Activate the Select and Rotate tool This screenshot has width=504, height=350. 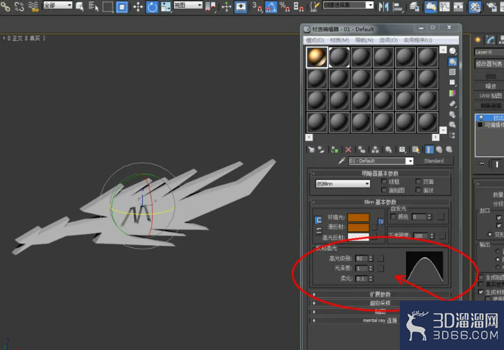[x=152, y=7]
